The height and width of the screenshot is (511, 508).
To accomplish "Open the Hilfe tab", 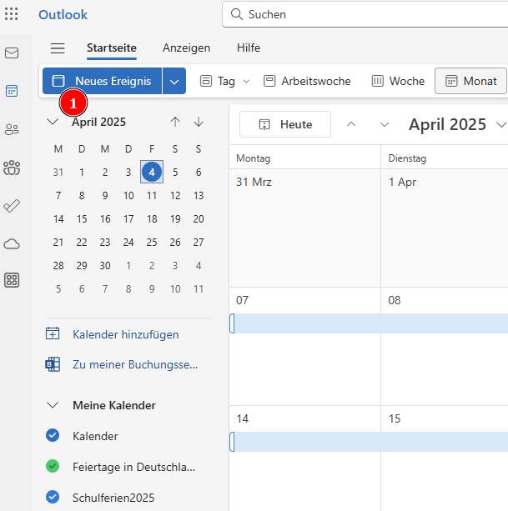I will point(249,48).
